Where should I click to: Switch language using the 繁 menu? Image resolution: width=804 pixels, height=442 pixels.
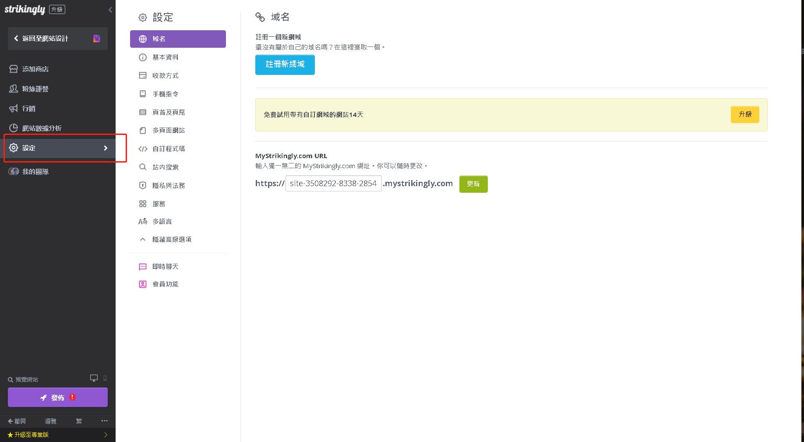pos(79,421)
